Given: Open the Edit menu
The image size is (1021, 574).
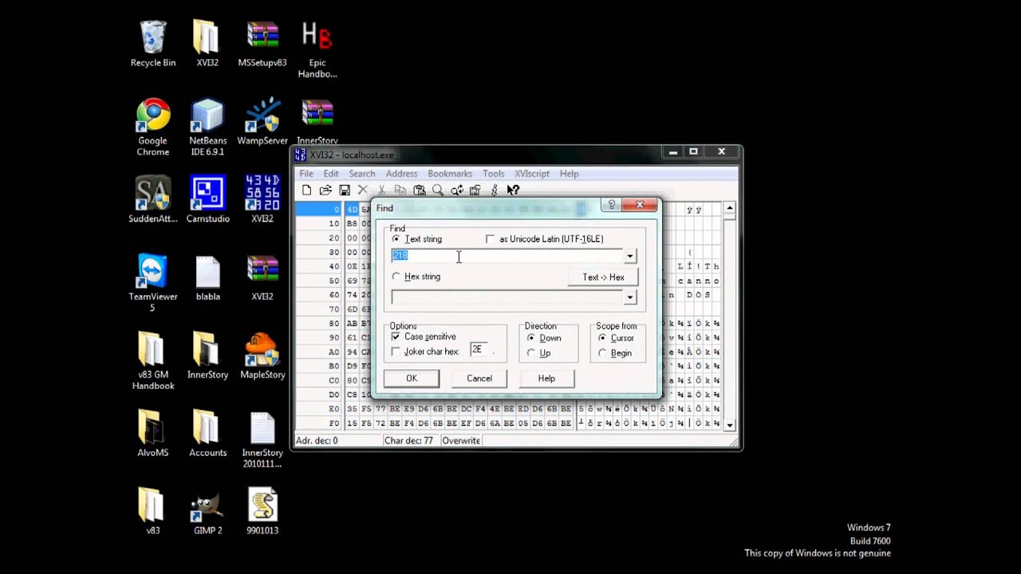Looking at the screenshot, I should 331,173.
